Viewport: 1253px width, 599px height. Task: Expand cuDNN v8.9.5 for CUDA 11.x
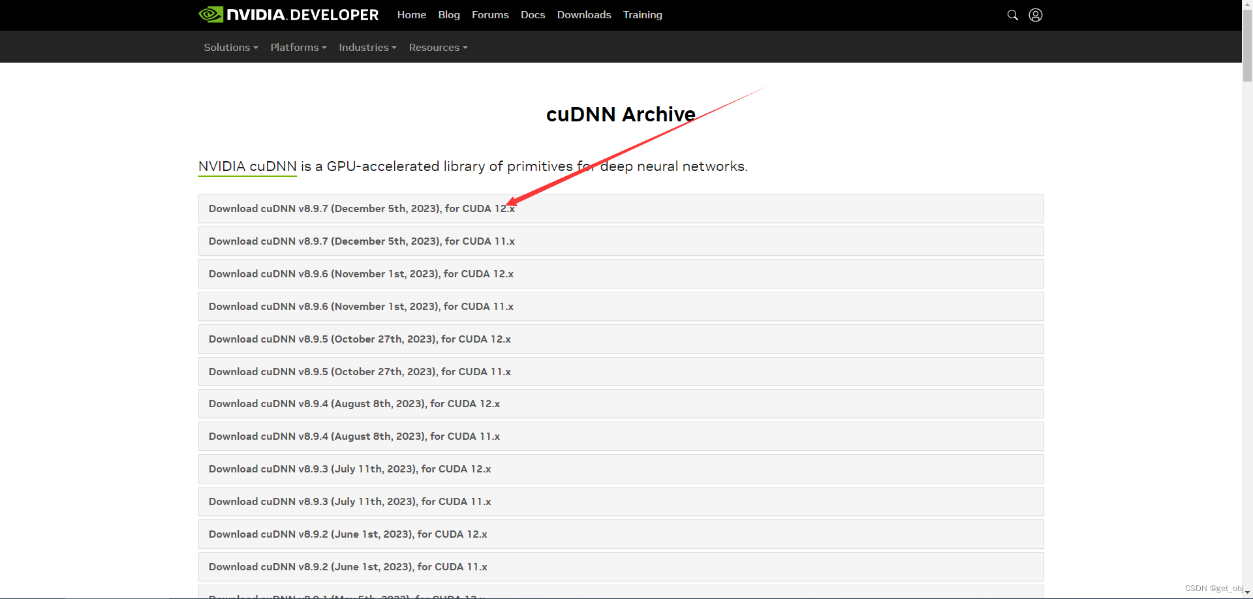(x=621, y=371)
